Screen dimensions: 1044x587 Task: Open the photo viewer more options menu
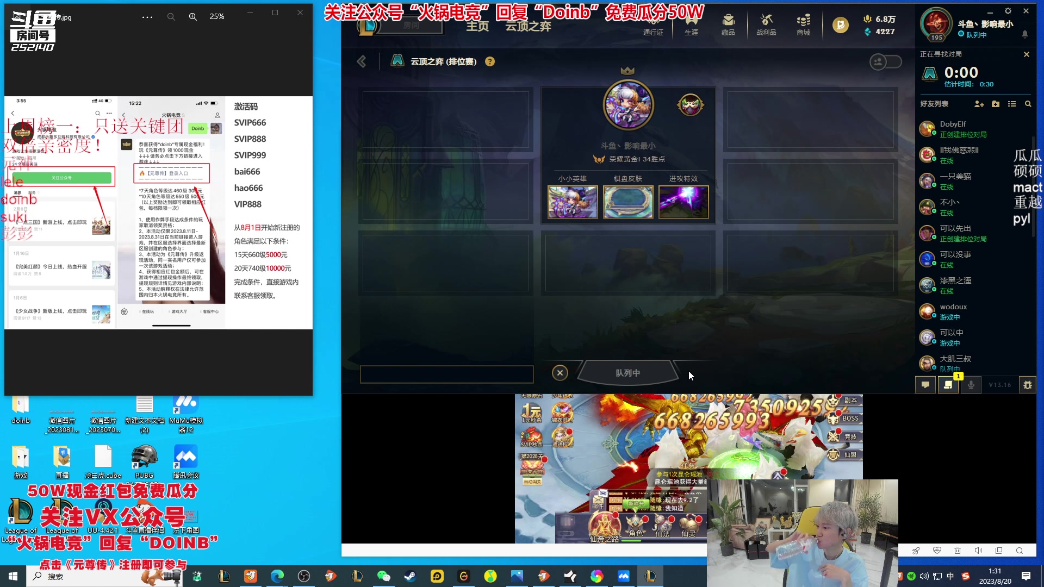(x=147, y=17)
